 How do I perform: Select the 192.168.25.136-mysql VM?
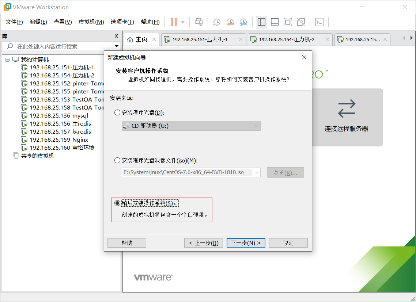click(58, 116)
